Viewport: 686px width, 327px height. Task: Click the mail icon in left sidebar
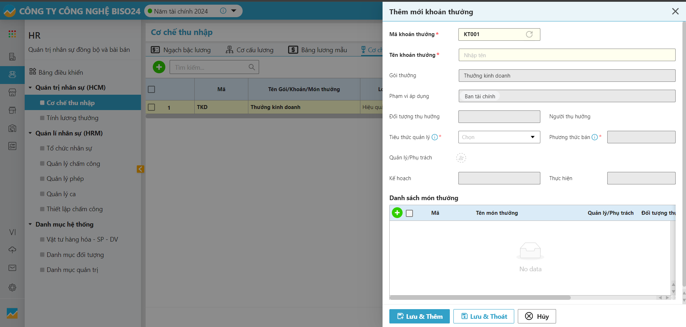[x=12, y=268]
